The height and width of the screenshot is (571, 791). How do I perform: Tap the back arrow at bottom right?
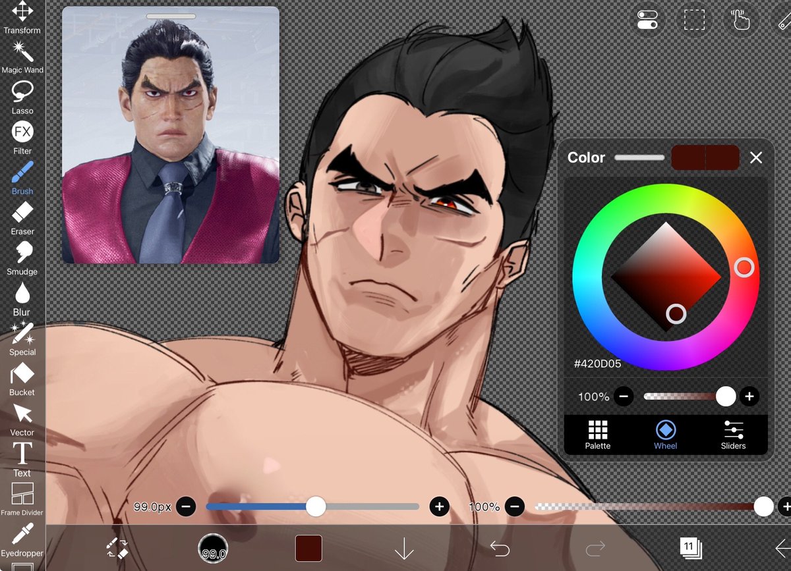tap(782, 548)
